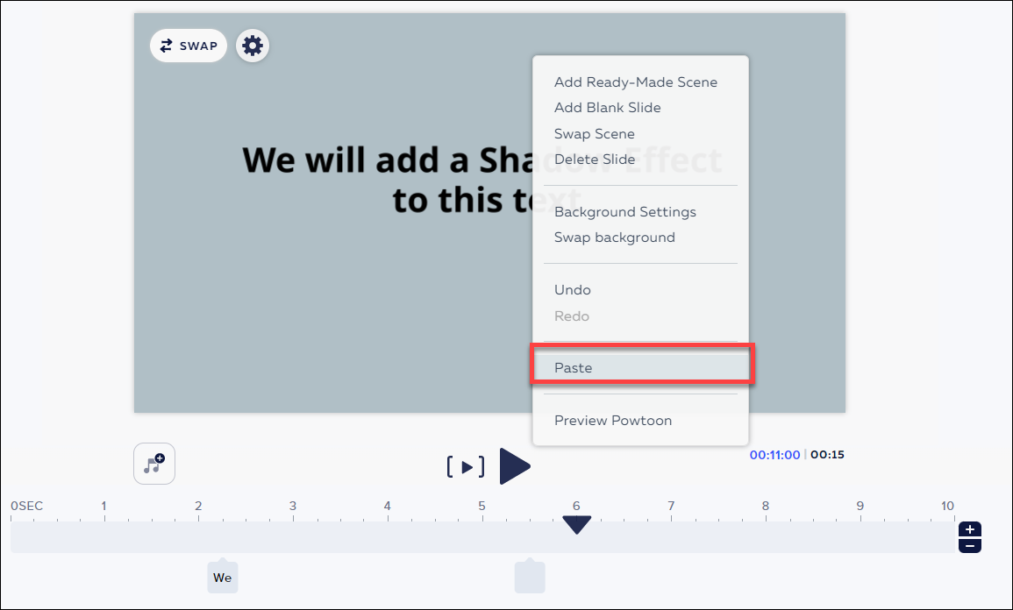Click the elapsed time display

click(774, 455)
